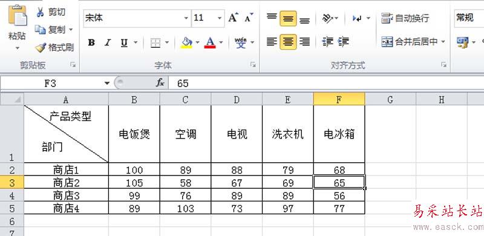Open the underline style dropdown arrow
This screenshot has width=484, height=236.
(135, 42)
